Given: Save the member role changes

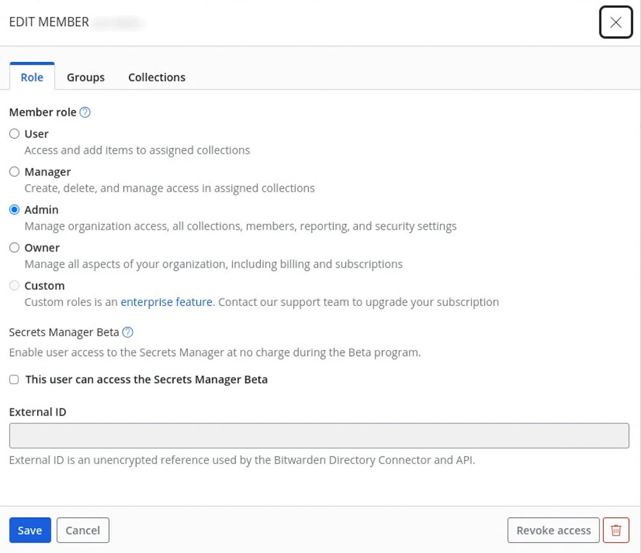Looking at the screenshot, I should [x=29, y=530].
